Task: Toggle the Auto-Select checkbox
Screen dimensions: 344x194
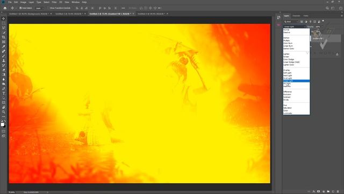Action: [x=20, y=8]
